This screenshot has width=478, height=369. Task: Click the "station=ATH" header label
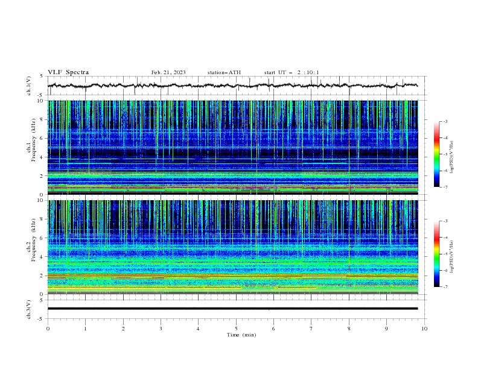point(224,72)
